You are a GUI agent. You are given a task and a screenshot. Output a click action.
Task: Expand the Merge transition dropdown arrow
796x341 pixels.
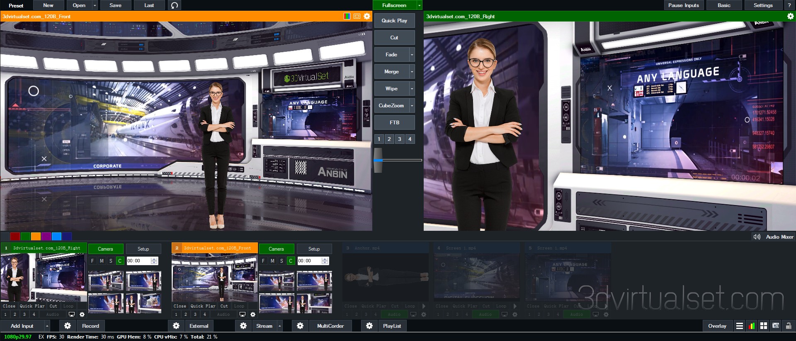pos(412,72)
